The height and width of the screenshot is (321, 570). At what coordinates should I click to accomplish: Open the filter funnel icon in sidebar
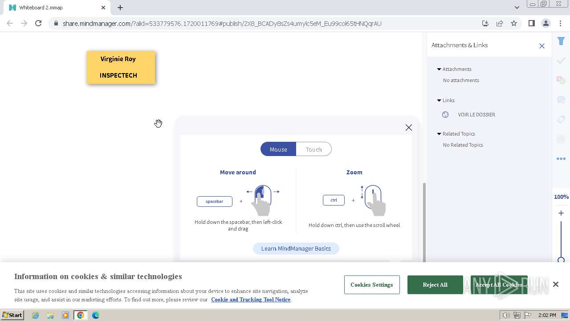pos(561,41)
